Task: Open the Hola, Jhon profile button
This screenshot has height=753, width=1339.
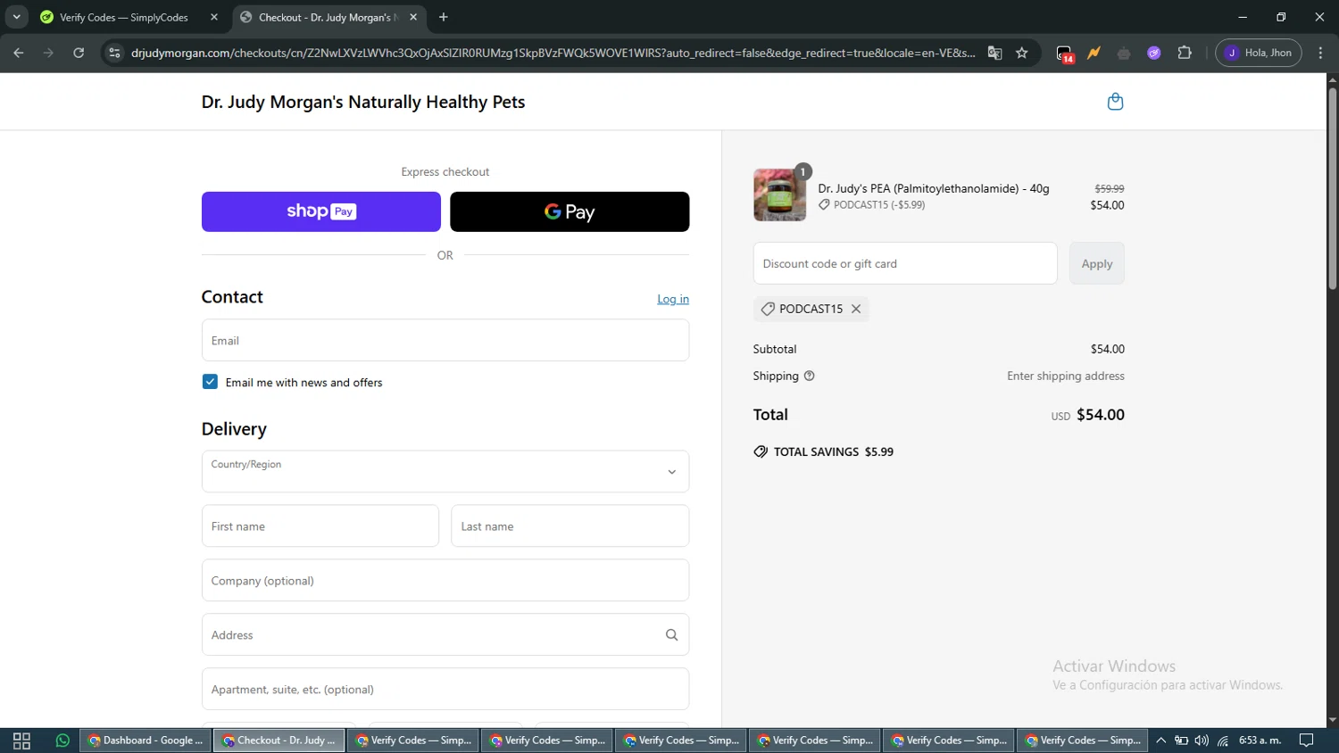Action: click(1259, 53)
